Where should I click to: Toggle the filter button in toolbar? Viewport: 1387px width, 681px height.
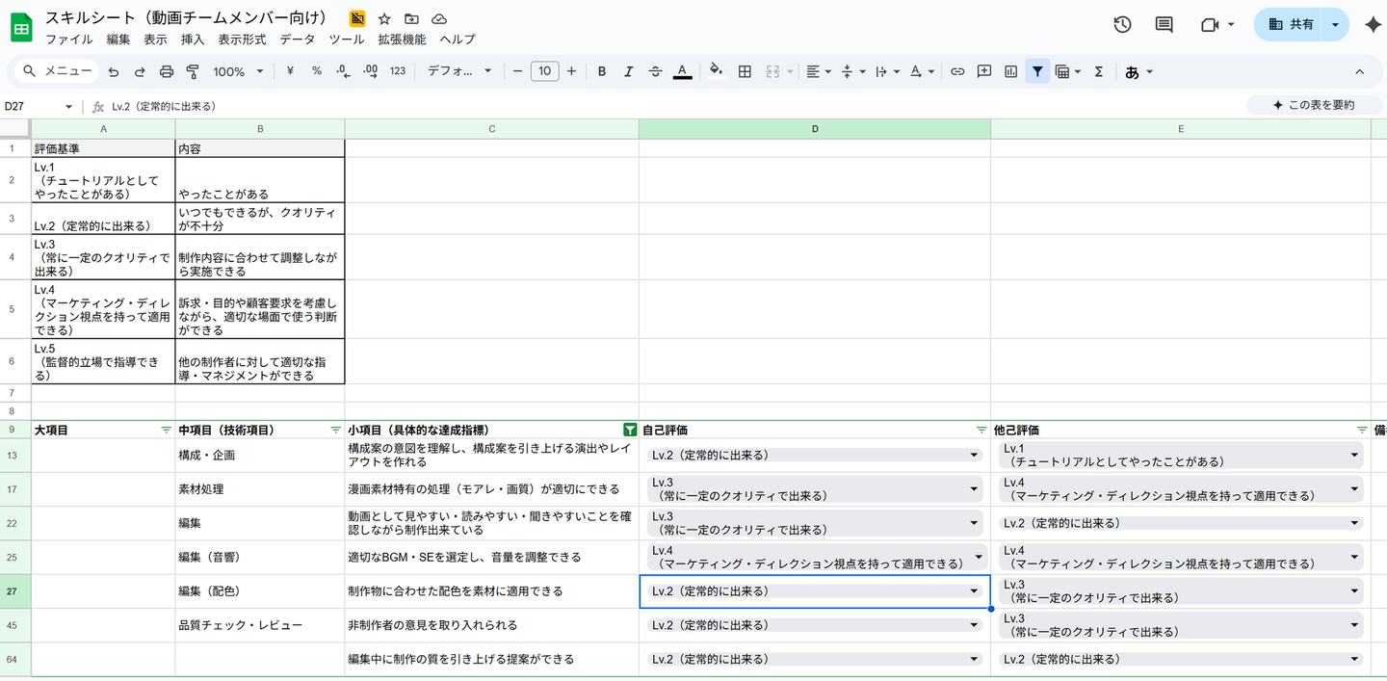(x=1037, y=71)
